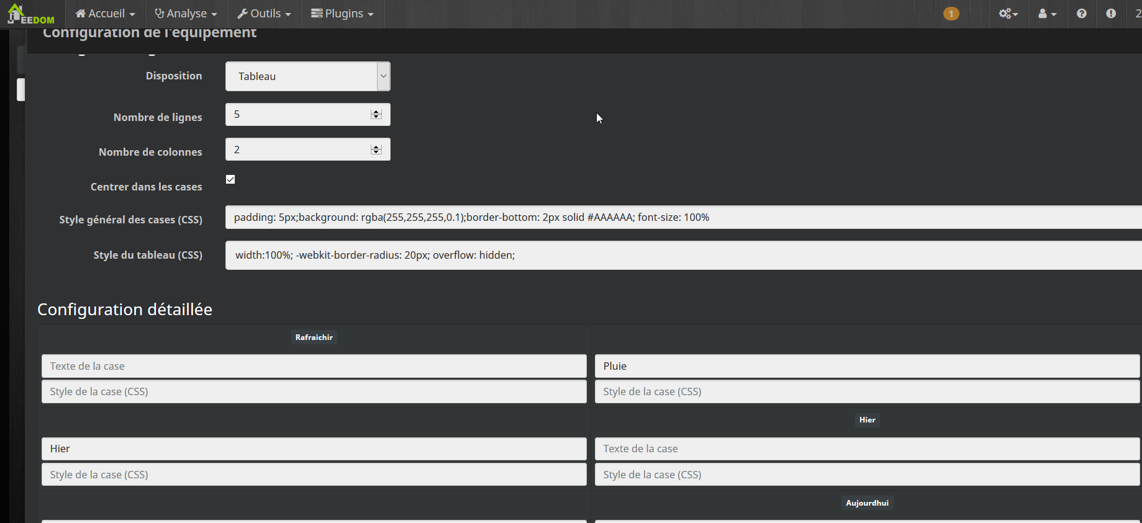Open the Analyse menu
Screen dimensions: 1142x523
pos(186,14)
